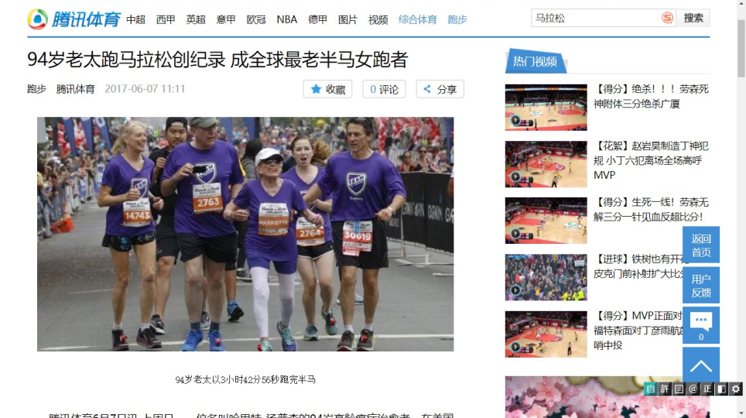Open the marathon runners article photo
Image resolution: width=746 pixels, height=418 pixels.
point(245,234)
